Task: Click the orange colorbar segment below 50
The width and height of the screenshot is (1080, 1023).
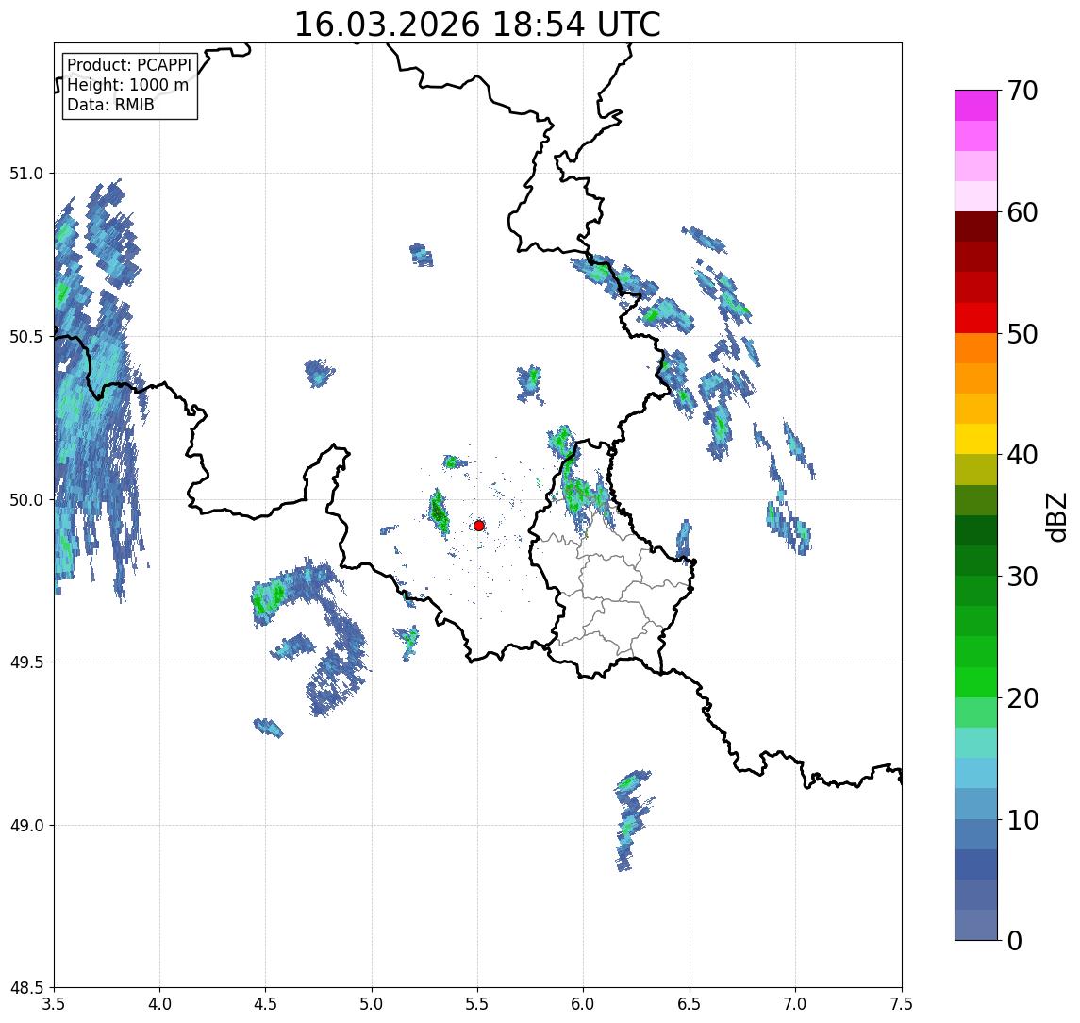Action: pyautogui.click(x=976, y=349)
